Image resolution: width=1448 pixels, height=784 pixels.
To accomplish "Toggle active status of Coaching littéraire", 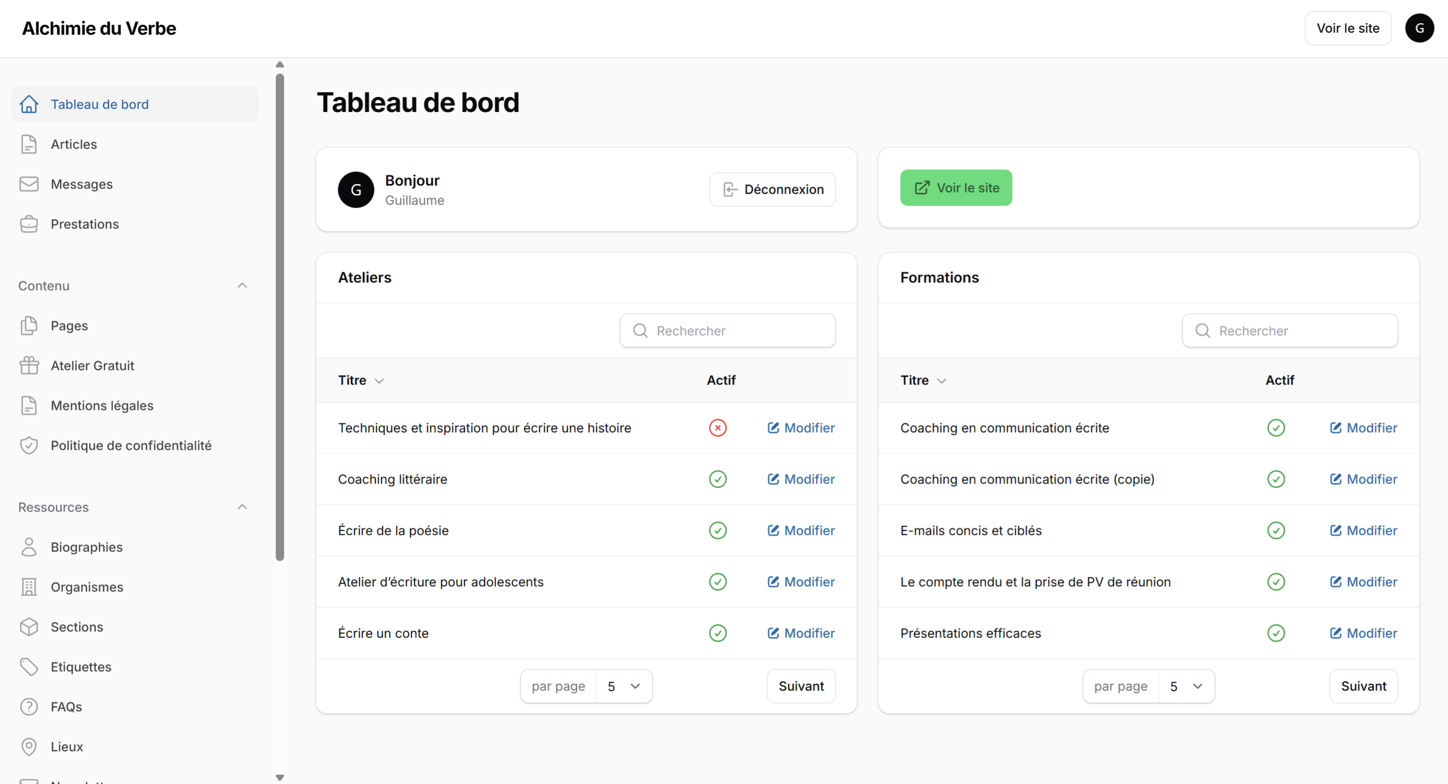I will pyautogui.click(x=717, y=479).
